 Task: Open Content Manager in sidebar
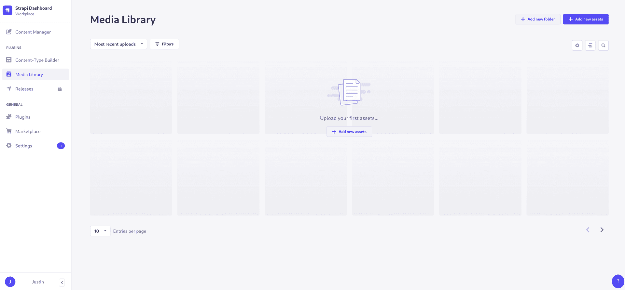coord(33,32)
